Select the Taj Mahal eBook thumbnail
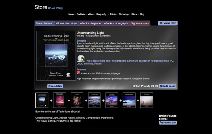The image size is (212, 134). [147, 100]
